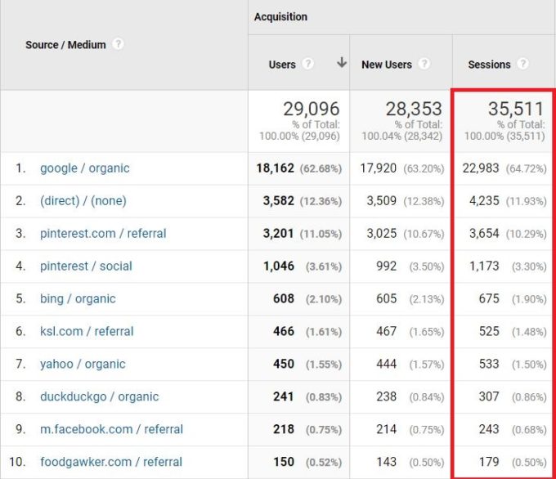
Task: Select bing organic new users 605
Action: 387,298
